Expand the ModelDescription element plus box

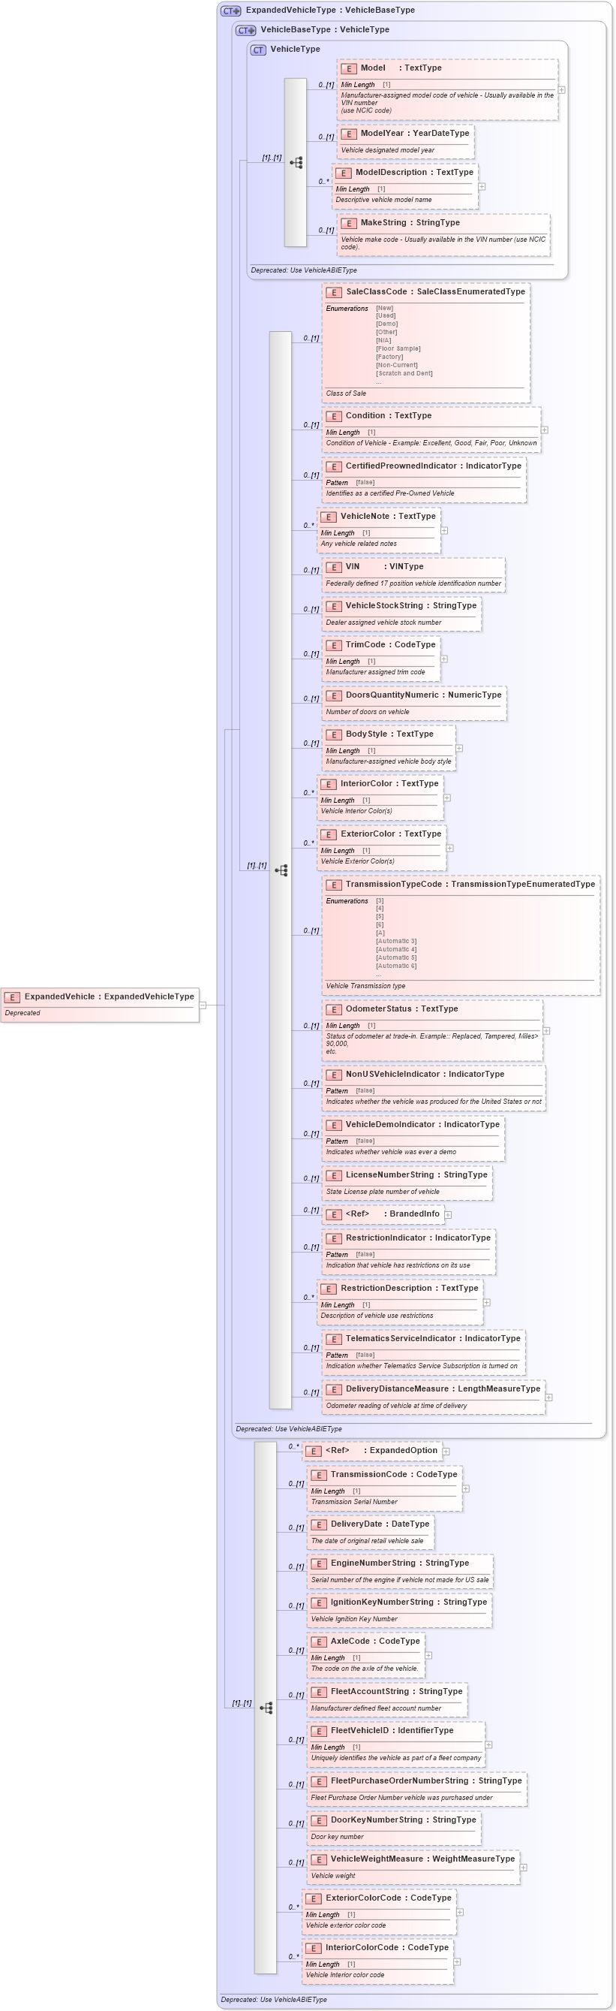point(482,186)
